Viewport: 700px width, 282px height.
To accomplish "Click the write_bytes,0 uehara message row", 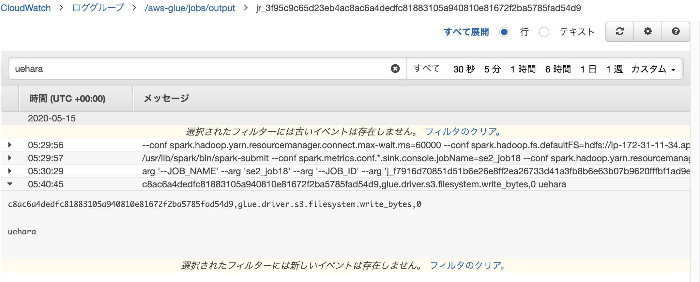I will pyautogui.click(x=354, y=184).
